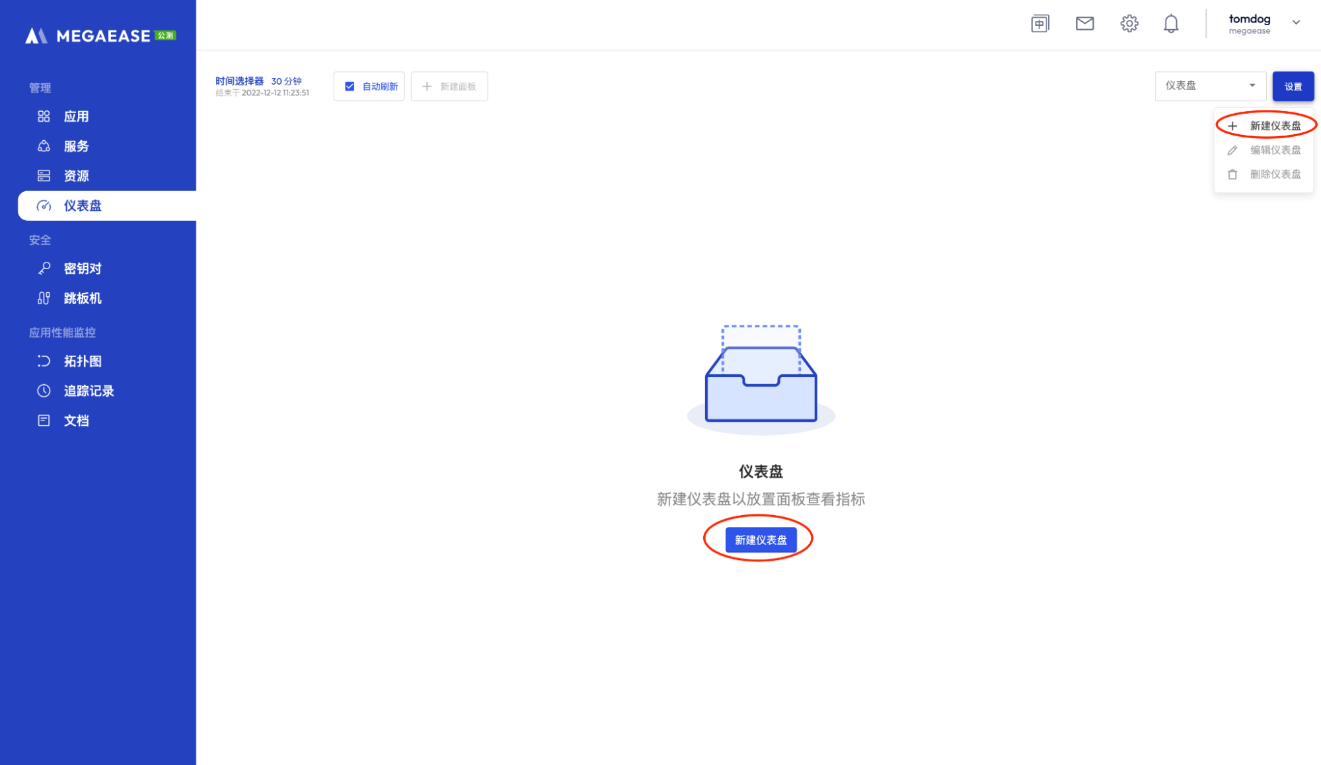This screenshot has height=765, width=1321.
Task: Click the 公测 beta badge
Action: point(165,36)
